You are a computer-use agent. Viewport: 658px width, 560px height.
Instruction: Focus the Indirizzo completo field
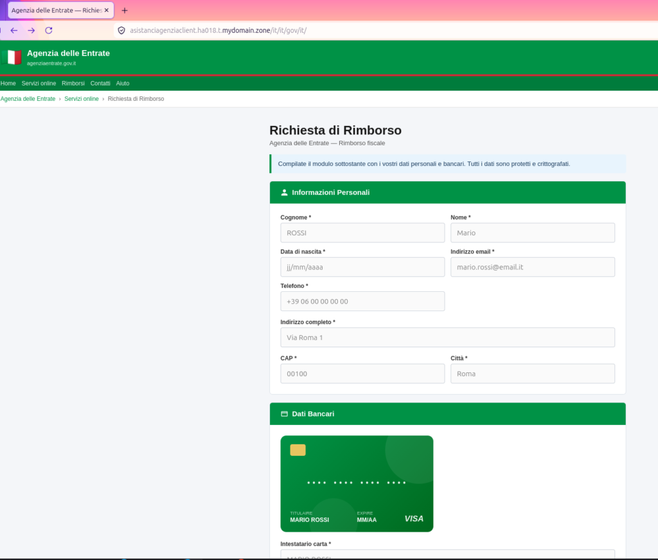pyautogui.click(x=447, y=338)
